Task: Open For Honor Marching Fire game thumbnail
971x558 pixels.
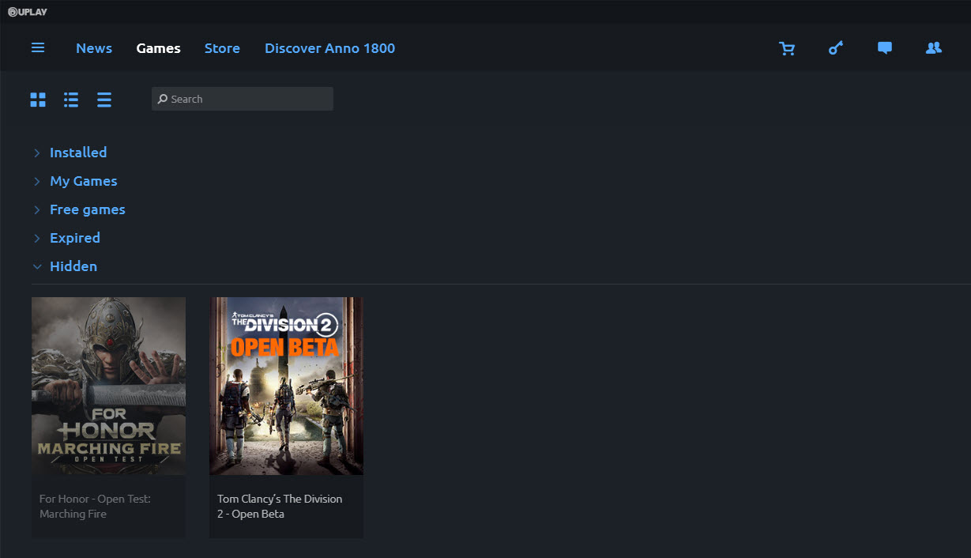Action: click(108, 385)
